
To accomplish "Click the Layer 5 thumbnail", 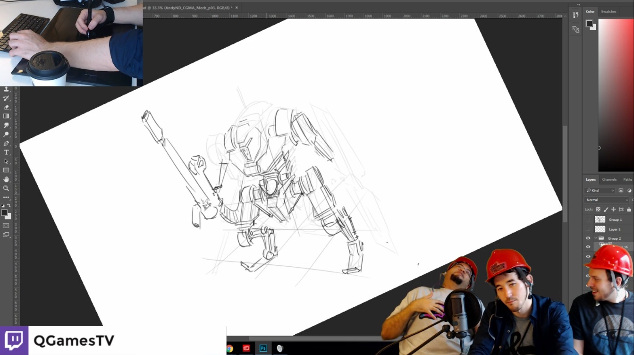I will pyautogui.click(x=600, y=229).
